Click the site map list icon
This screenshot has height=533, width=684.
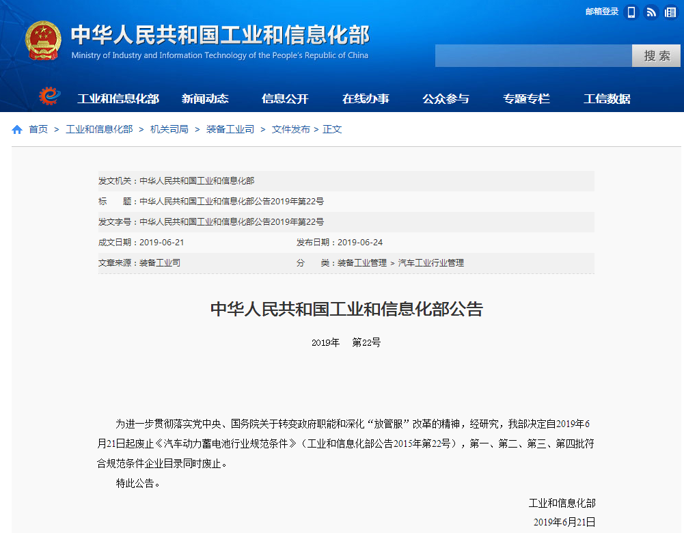tap(670, 12)
